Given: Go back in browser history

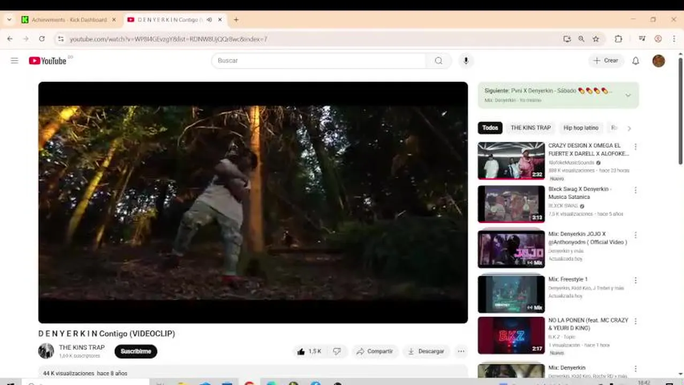Looking at the screenshot, I should pos(10,39).
